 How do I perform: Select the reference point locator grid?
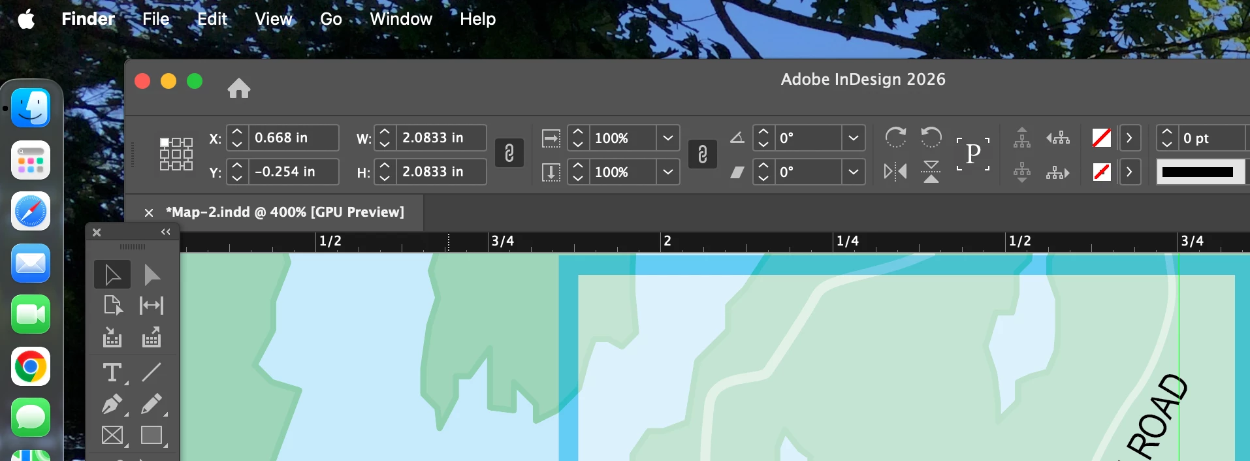point(176,154)
